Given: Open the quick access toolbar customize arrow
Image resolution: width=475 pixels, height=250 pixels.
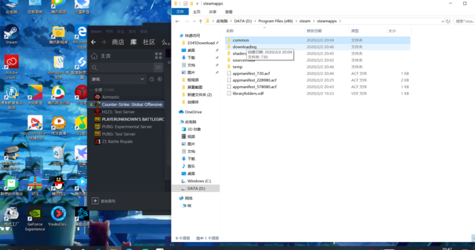Looking at the screenshot, I should click(197, 4).
